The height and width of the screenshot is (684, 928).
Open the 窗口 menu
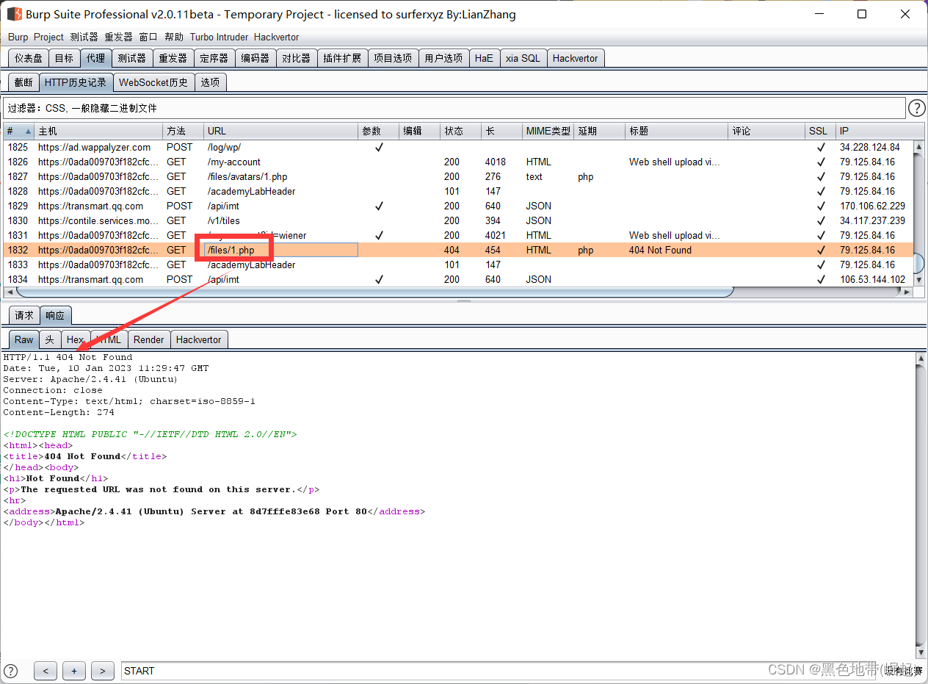pos(148,37)
